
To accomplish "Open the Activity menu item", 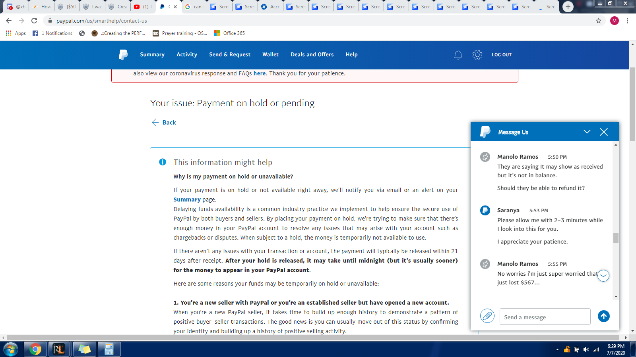I will tap(187, 55).
